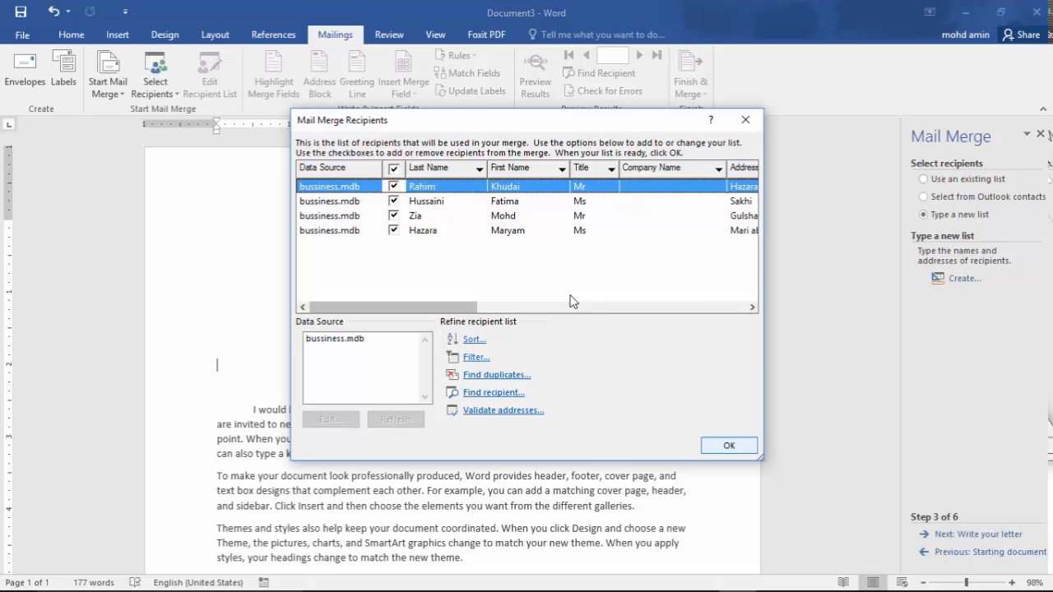Image resolution: width=1053 pixels, height=592 pixels.
Task: Open the Title column dropdown arrow
Action: pyautogui.click(x=611, y=169)
